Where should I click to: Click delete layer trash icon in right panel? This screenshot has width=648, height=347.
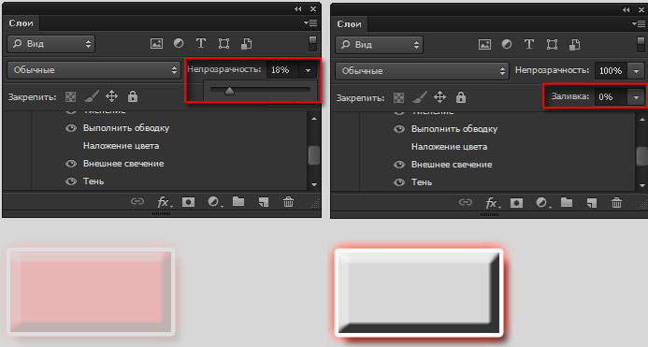[x=616, y=203]
